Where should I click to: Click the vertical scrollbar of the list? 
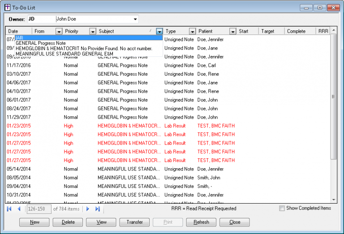point(333,96)
